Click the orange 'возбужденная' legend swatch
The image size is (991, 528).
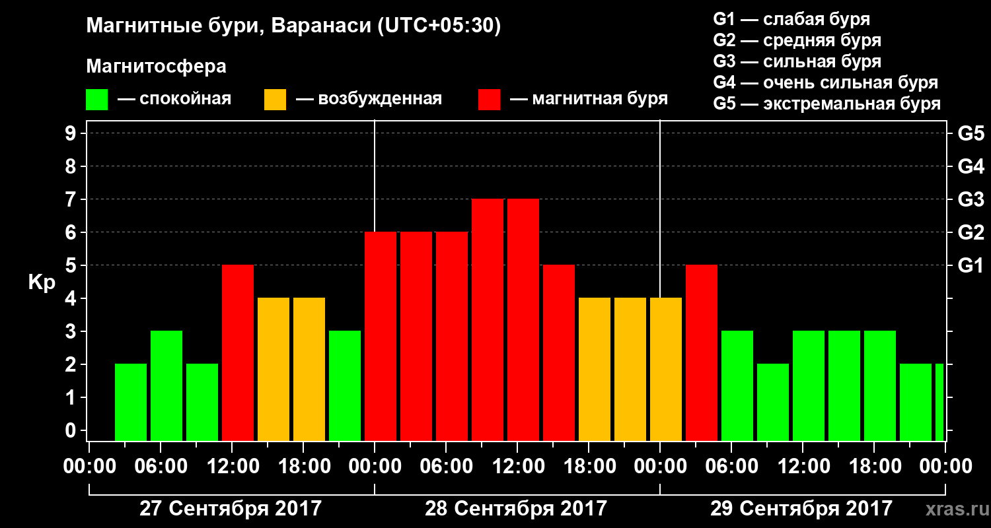pos(275,100)
